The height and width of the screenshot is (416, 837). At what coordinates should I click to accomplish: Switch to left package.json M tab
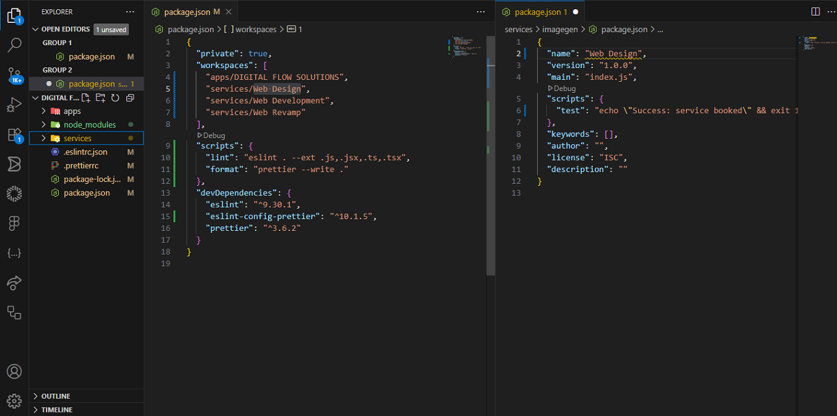tap(186, 12)
